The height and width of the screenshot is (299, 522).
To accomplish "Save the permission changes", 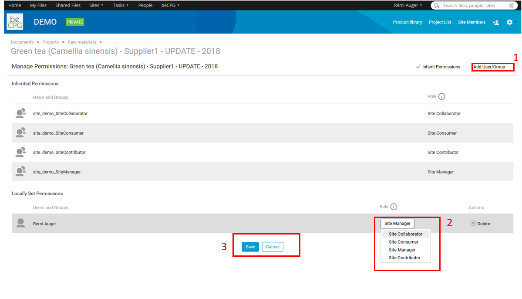I will click(x=250, y=247).
